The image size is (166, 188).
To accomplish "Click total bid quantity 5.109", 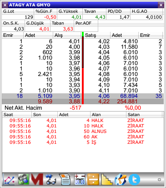I will tap(45, 96).
